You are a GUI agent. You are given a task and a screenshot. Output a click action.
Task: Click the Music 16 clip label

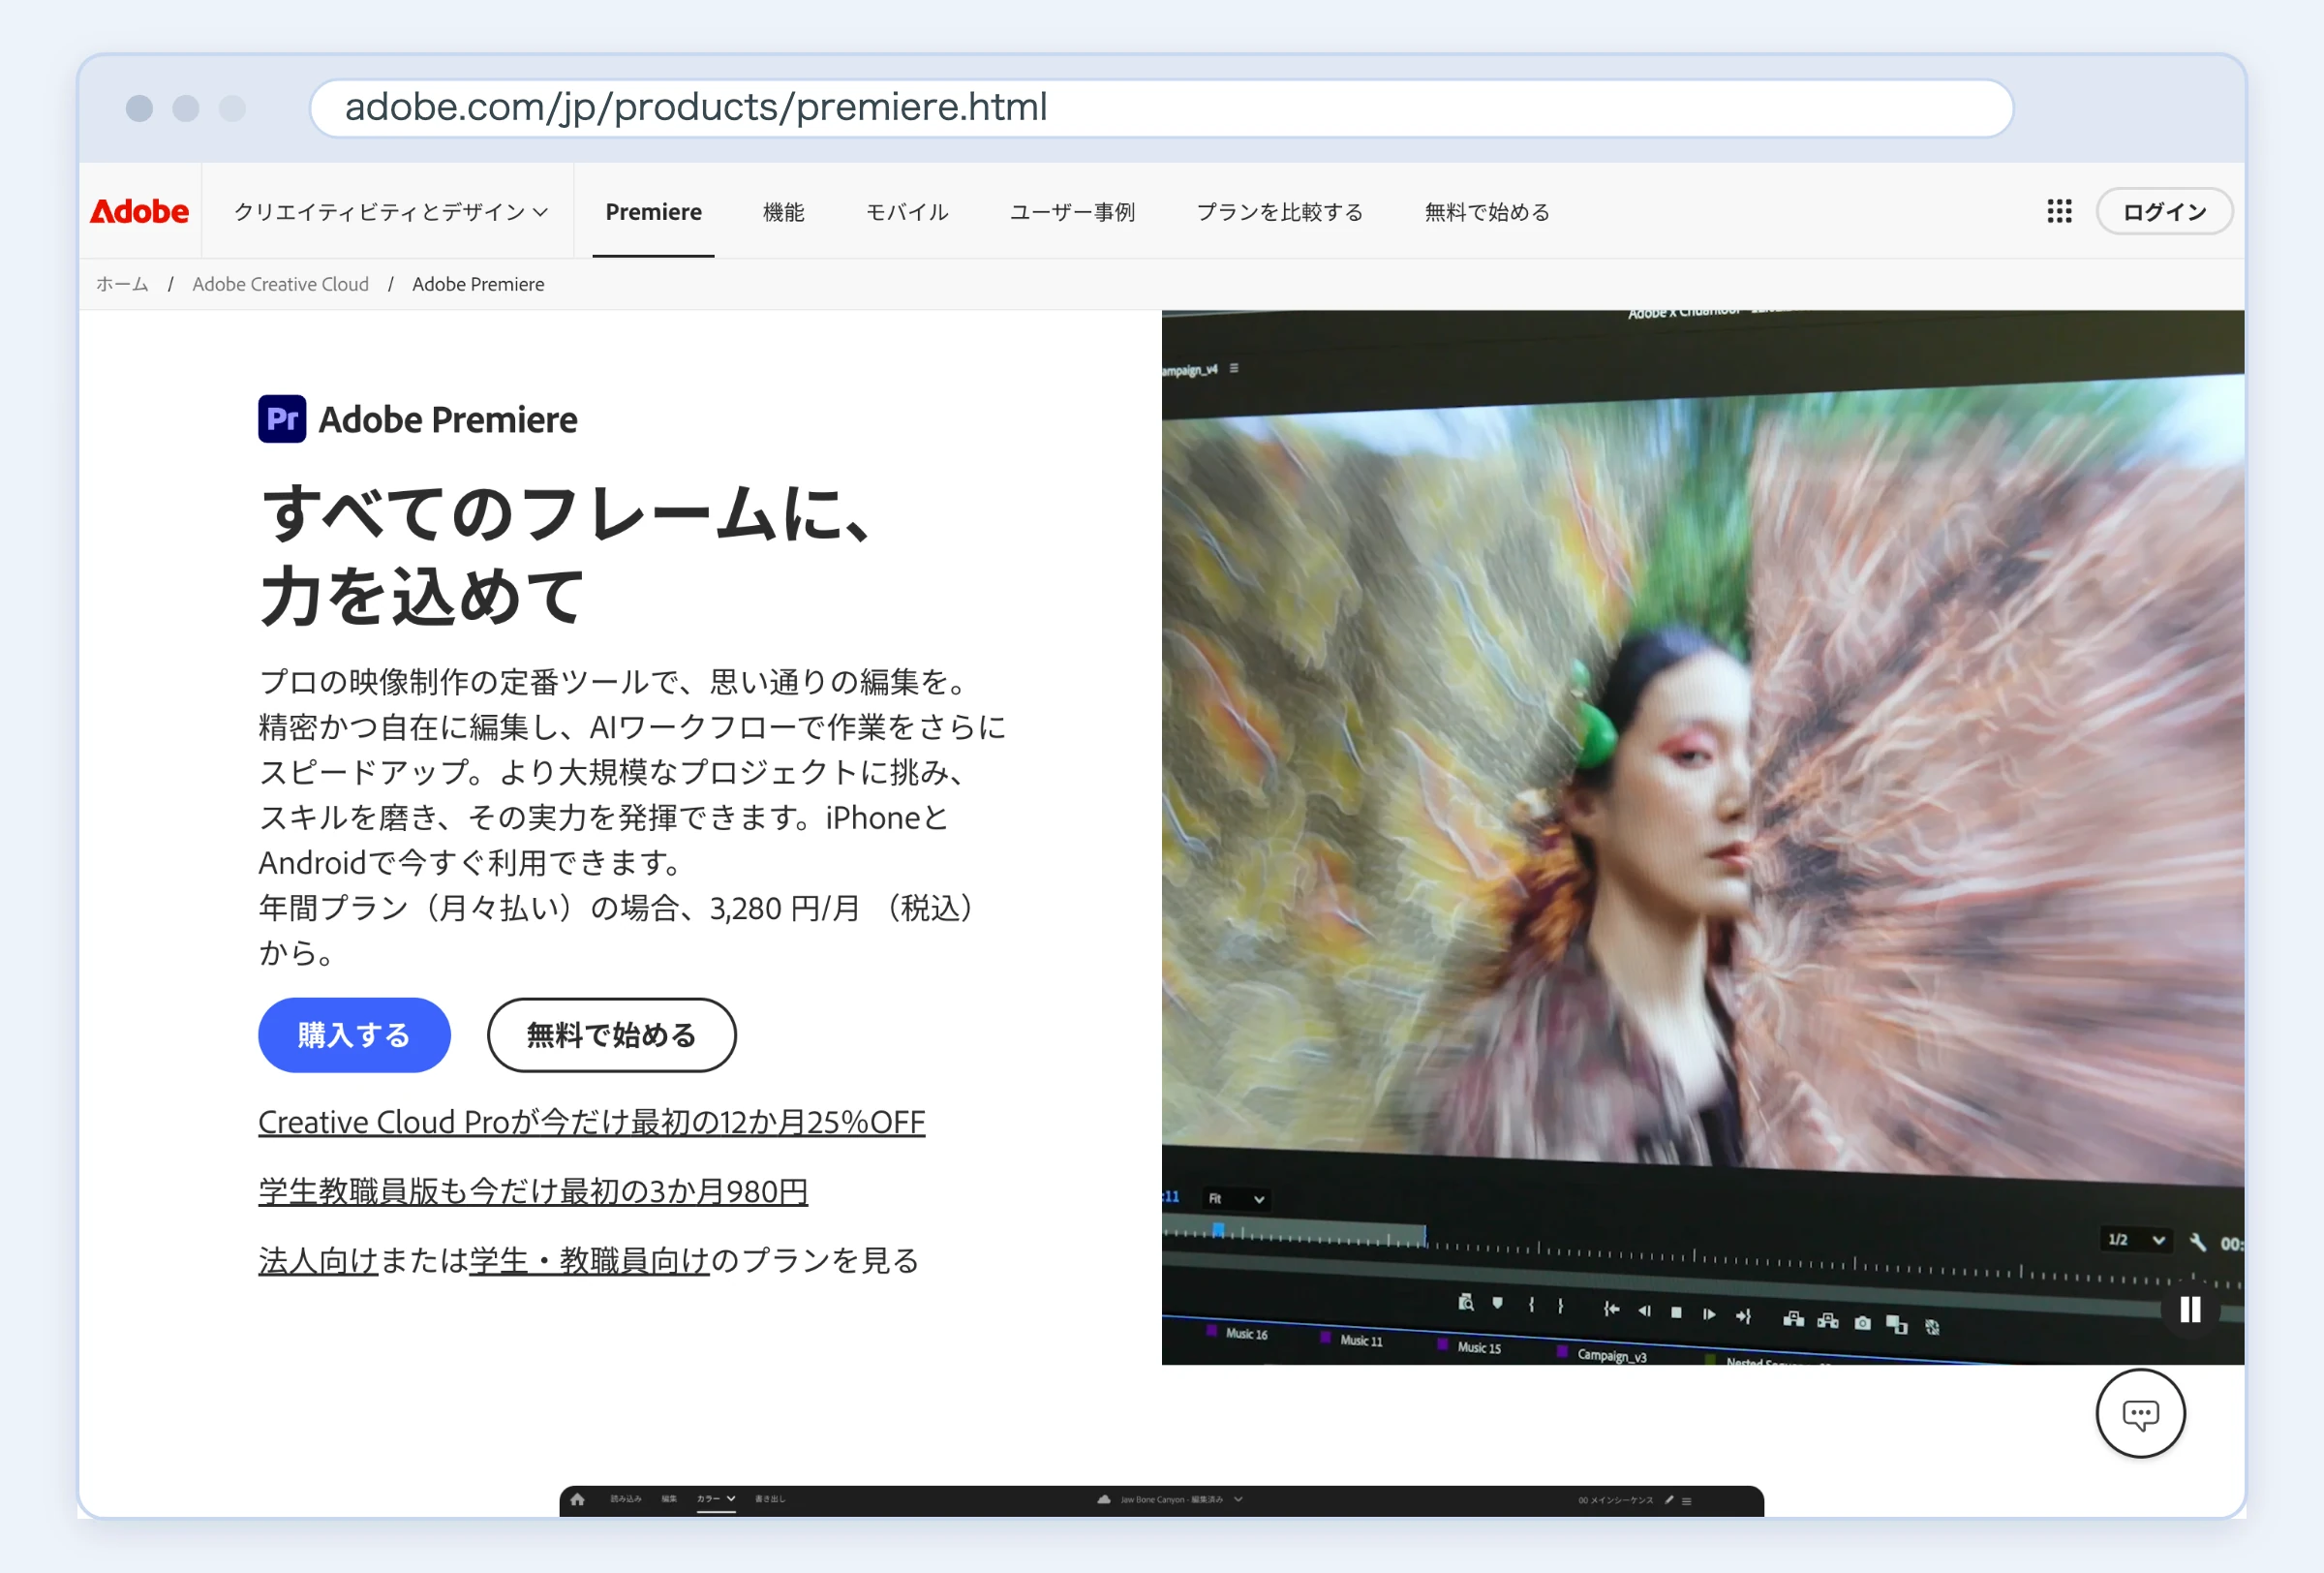(x=1246, y=1333)
